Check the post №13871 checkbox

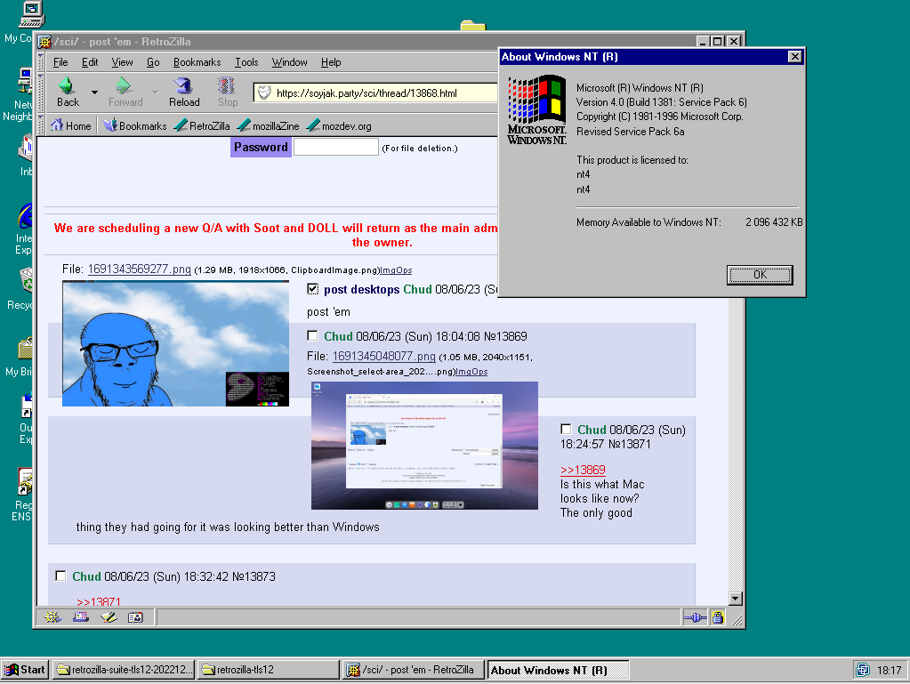566,429
